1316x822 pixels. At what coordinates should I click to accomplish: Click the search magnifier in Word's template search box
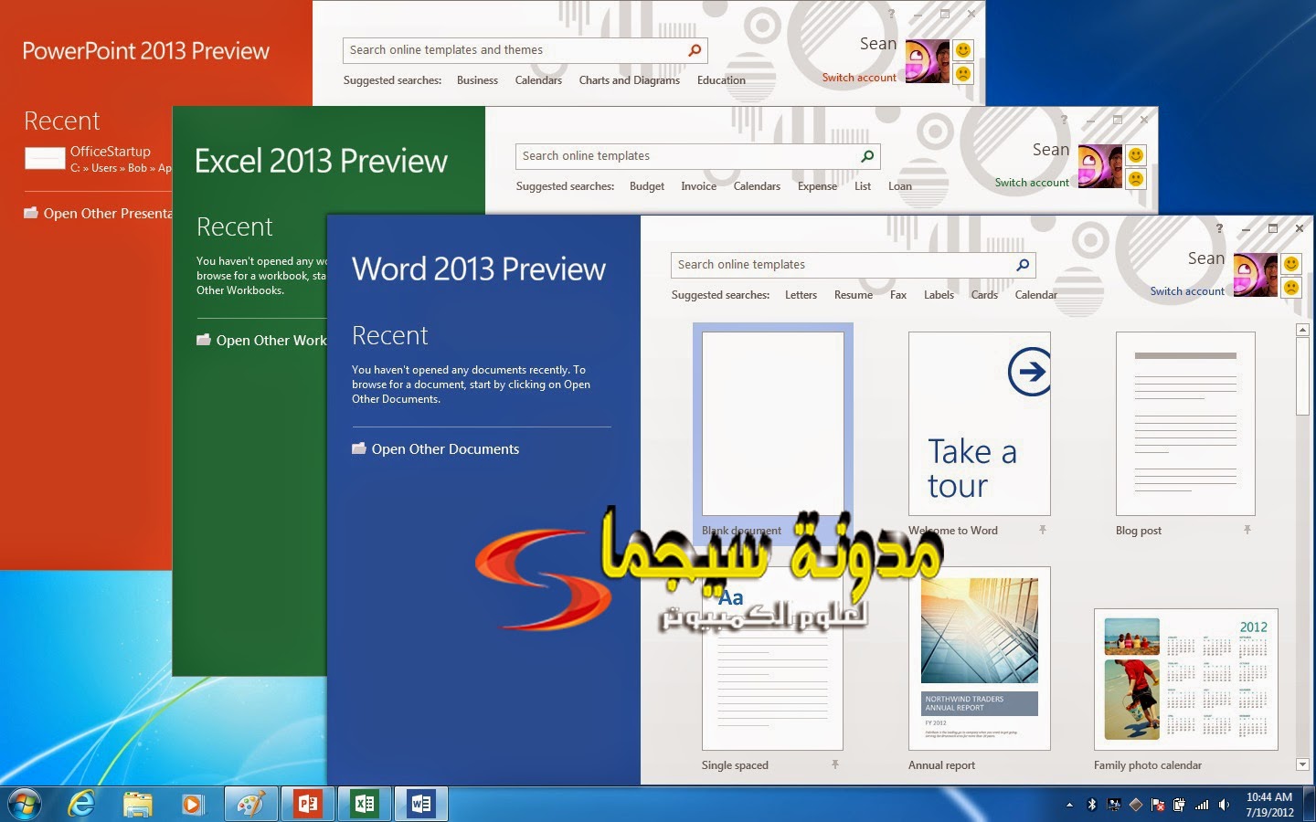tap(1021, 265)
